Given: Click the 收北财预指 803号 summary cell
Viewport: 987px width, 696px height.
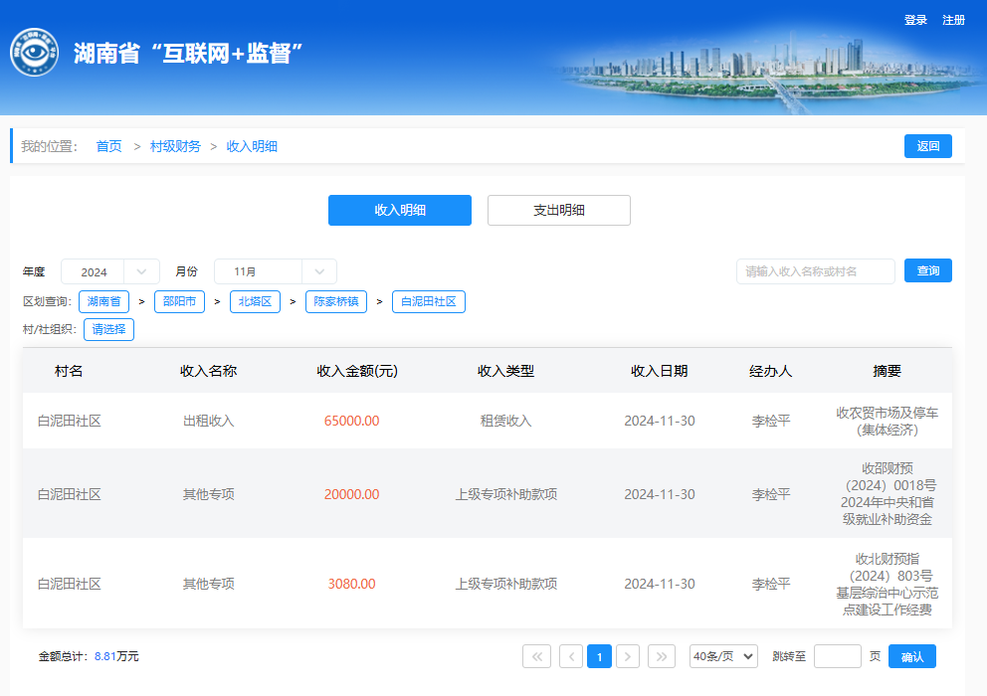Looking at the screenshot, I should 887,584.
